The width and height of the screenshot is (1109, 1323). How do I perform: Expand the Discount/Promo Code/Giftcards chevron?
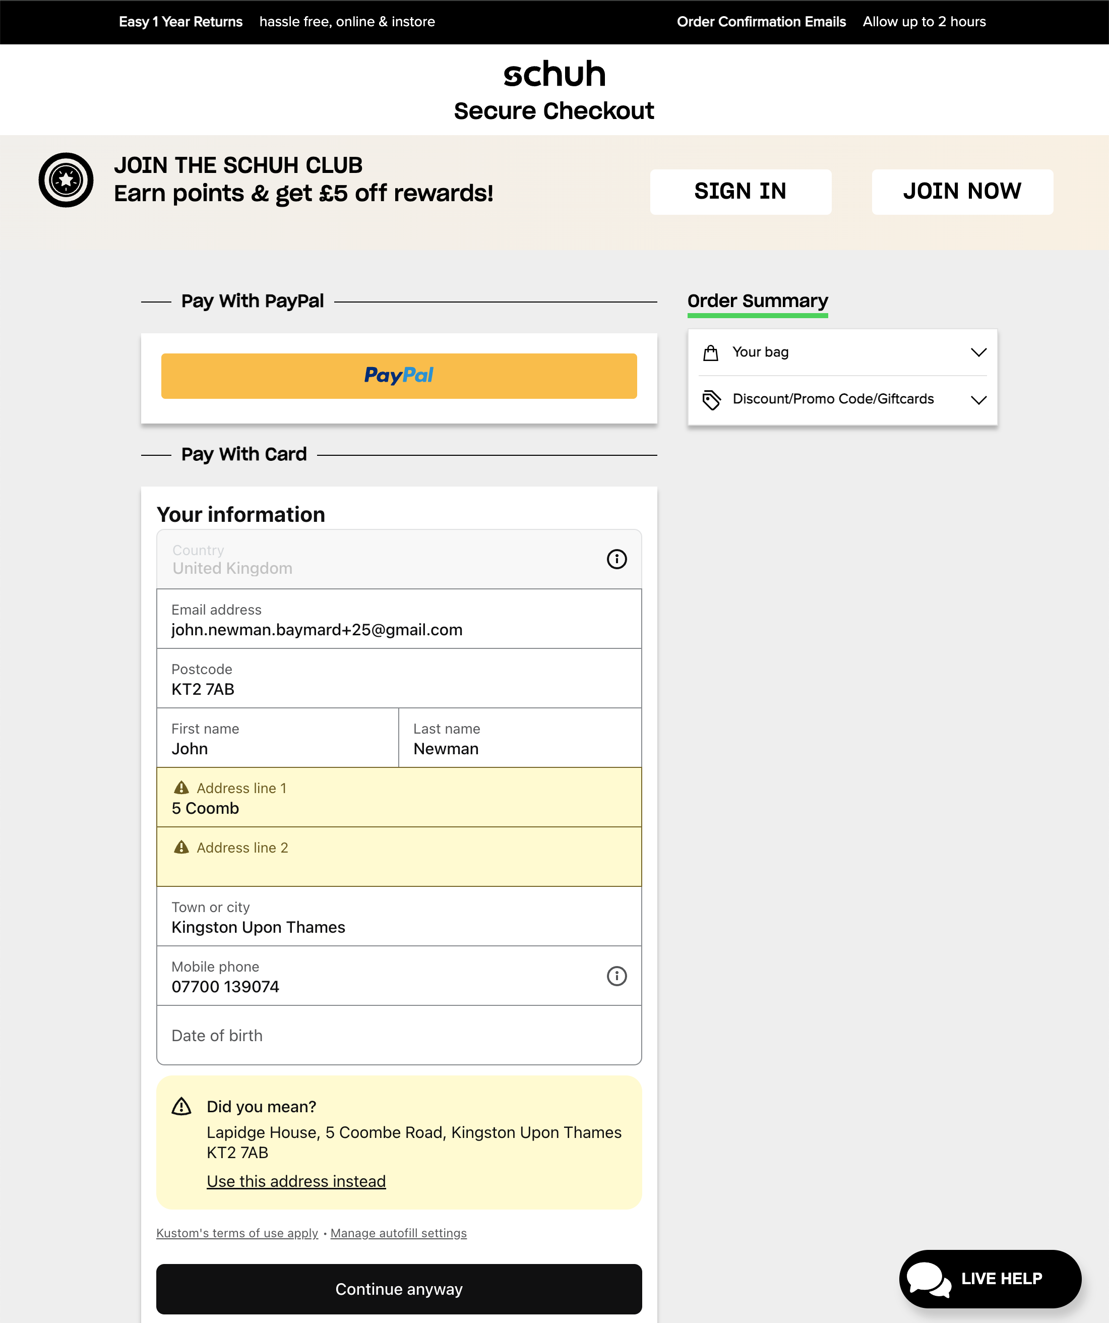(978, 400)
